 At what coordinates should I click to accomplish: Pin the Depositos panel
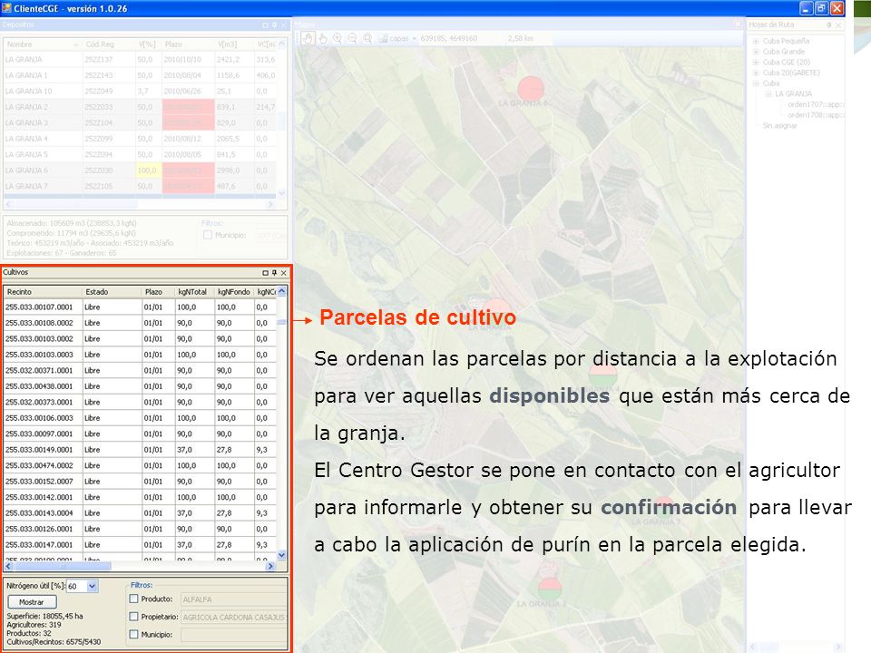(x=274, y=25)
